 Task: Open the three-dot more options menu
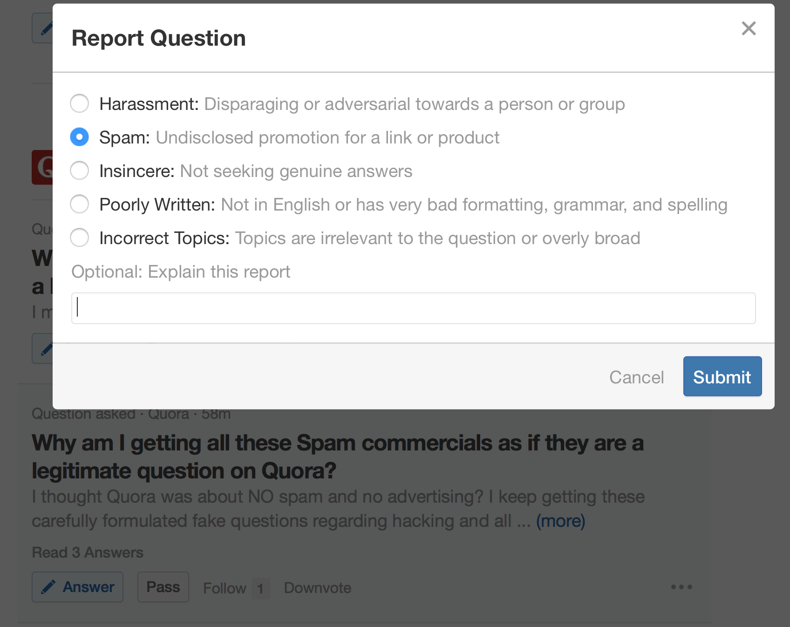(x=681, y=587)
